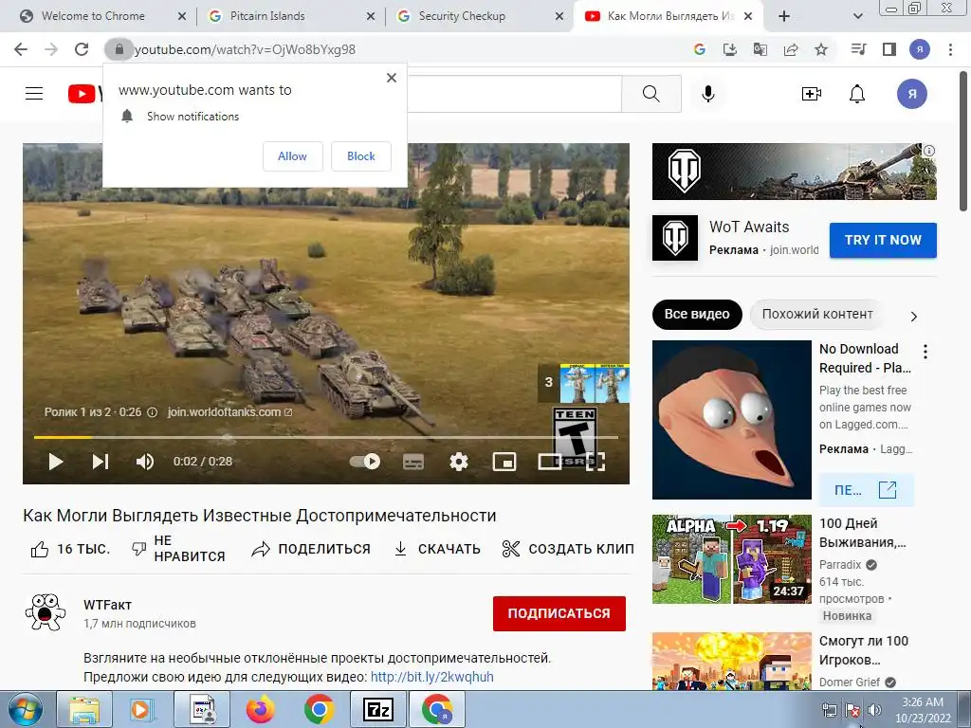Open a new browser tab
The height and width of the screenshot is (728, 971).
784,16
